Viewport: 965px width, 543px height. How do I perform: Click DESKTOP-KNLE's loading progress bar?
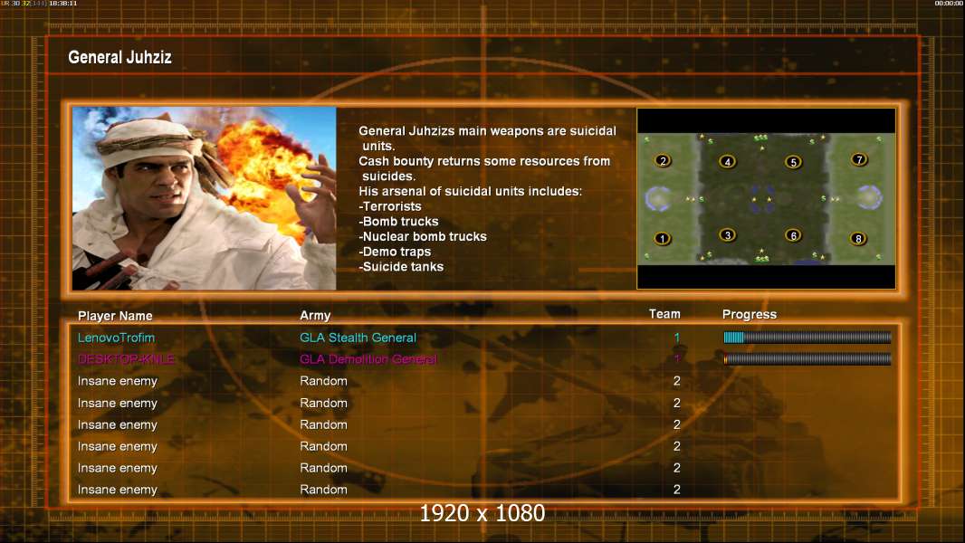pyautogui.click(x=807, y=359)
